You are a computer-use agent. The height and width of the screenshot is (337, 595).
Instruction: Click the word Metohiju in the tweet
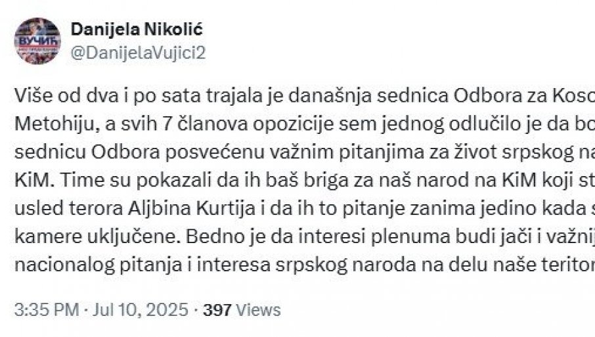[x=42, y=122]
